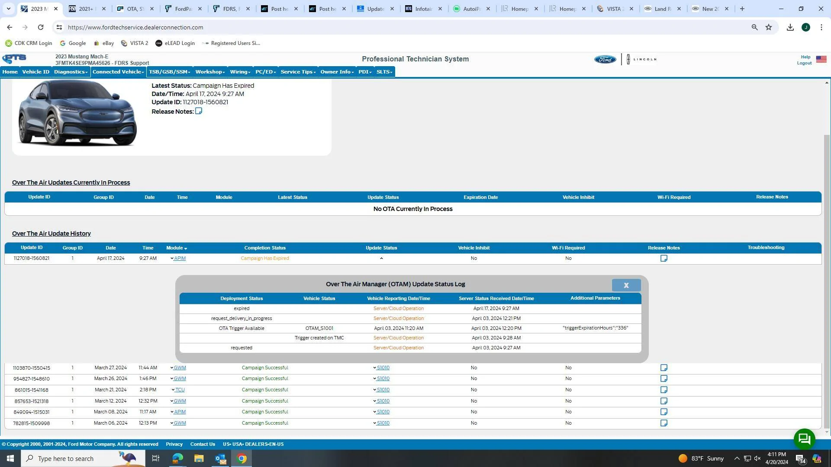This screenshot has height=467, width=831.
Task: Open release notes icon in header card
Action: point(199,111)
